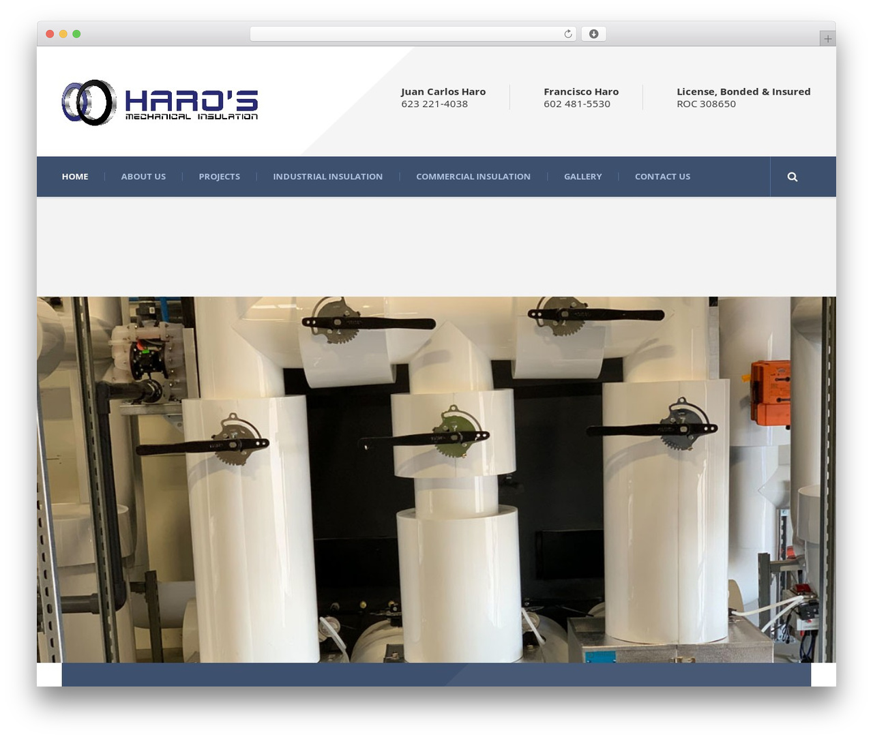Screen dimensions: 873x739
Task: Open the About Us page
Action: 143,177
